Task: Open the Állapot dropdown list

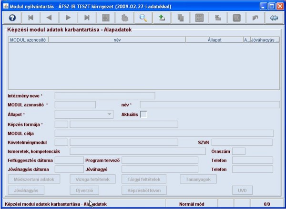Action: pyautogui.click(x=109, y=114)
